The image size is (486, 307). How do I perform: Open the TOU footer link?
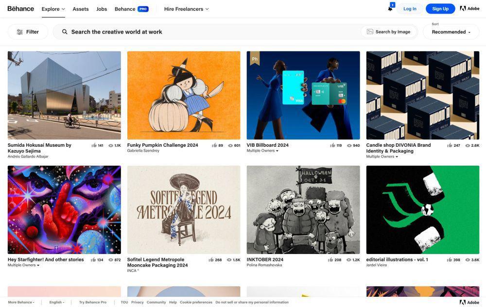click(x=124, y=302)
